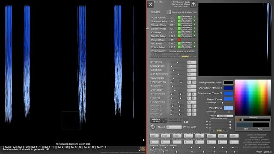Viewport: 274px width, 154px height.
Task: Select the Flow Map row label
Action: point(158,40)
